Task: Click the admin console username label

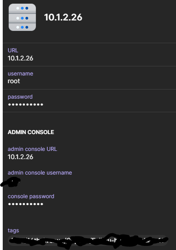Action: [40, 173]
